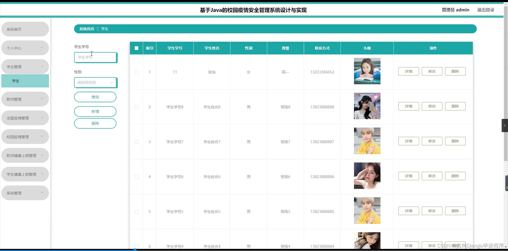This screenshot has height=251, width=508.
Task: Click 修改 for 学生姓名8
Action: click(432, 106)
